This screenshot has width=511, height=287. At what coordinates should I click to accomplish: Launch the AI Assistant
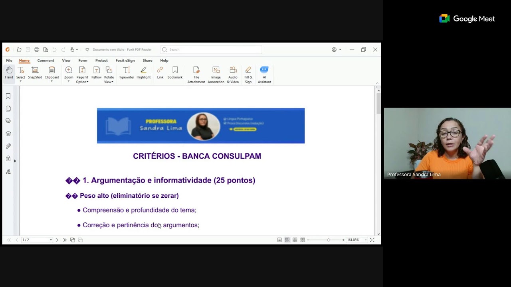point(264,75)
